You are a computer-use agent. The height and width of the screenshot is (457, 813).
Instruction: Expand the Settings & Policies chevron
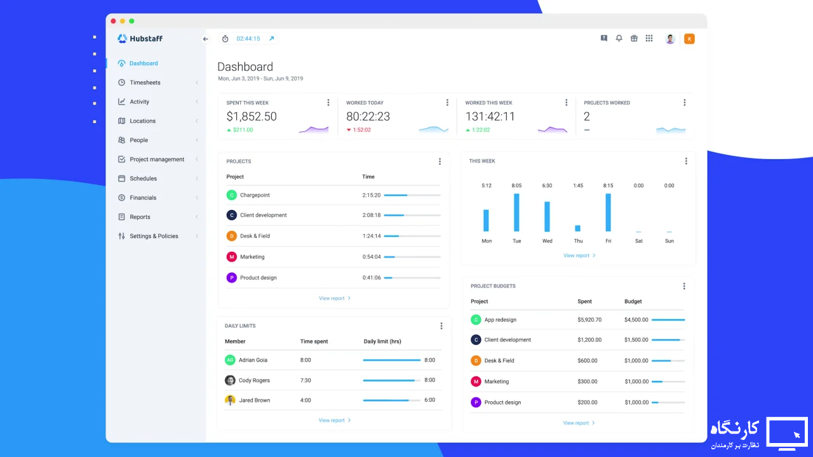(197, 236)
